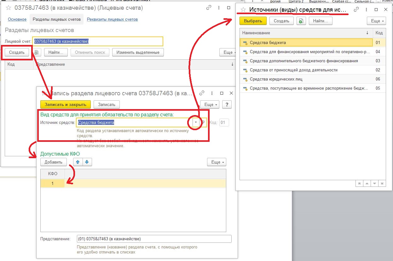Click Код column header in Источники window
This screenshot has height=261, width=393.
[379, 33]
